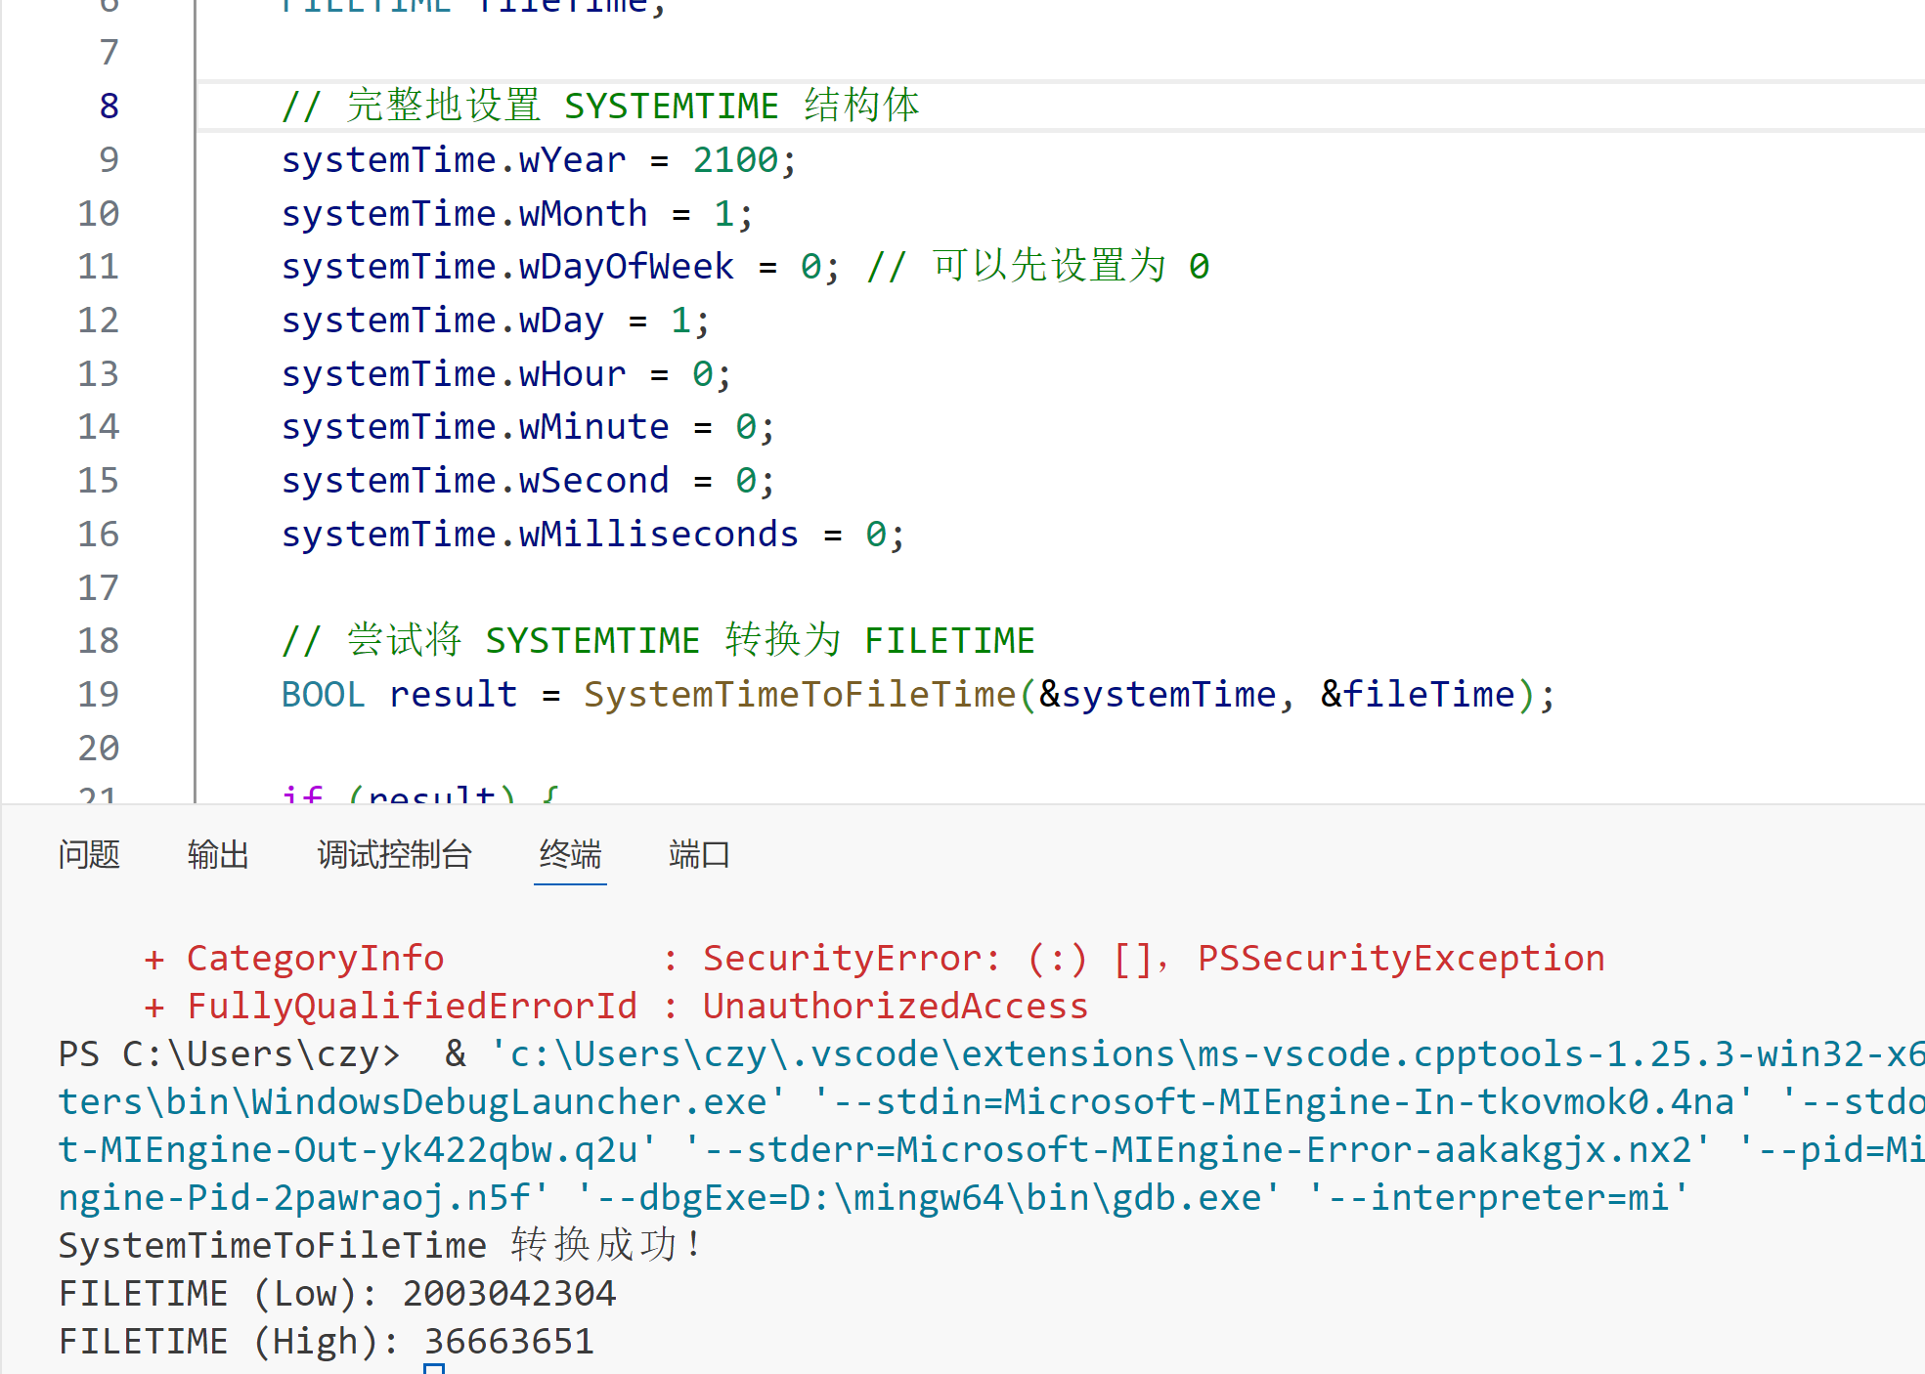Click the SystemTimeToFileTime function call

tap(800, 694)
